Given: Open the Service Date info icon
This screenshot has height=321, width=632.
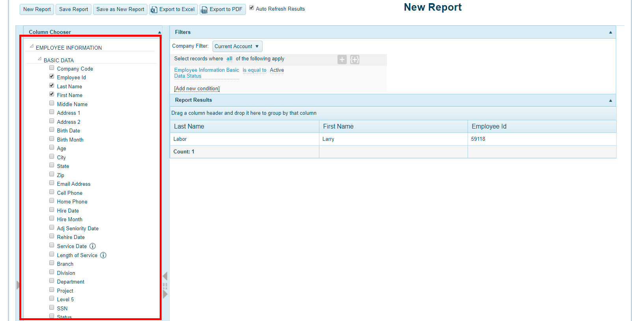Looking at the screenshot, I should click(x=93, y=246).
